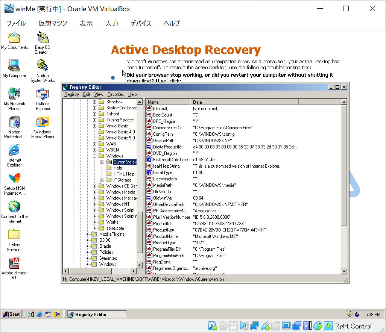Open the View menu in Registry Editor
The image size is (386, 333).
coord(99,94)
